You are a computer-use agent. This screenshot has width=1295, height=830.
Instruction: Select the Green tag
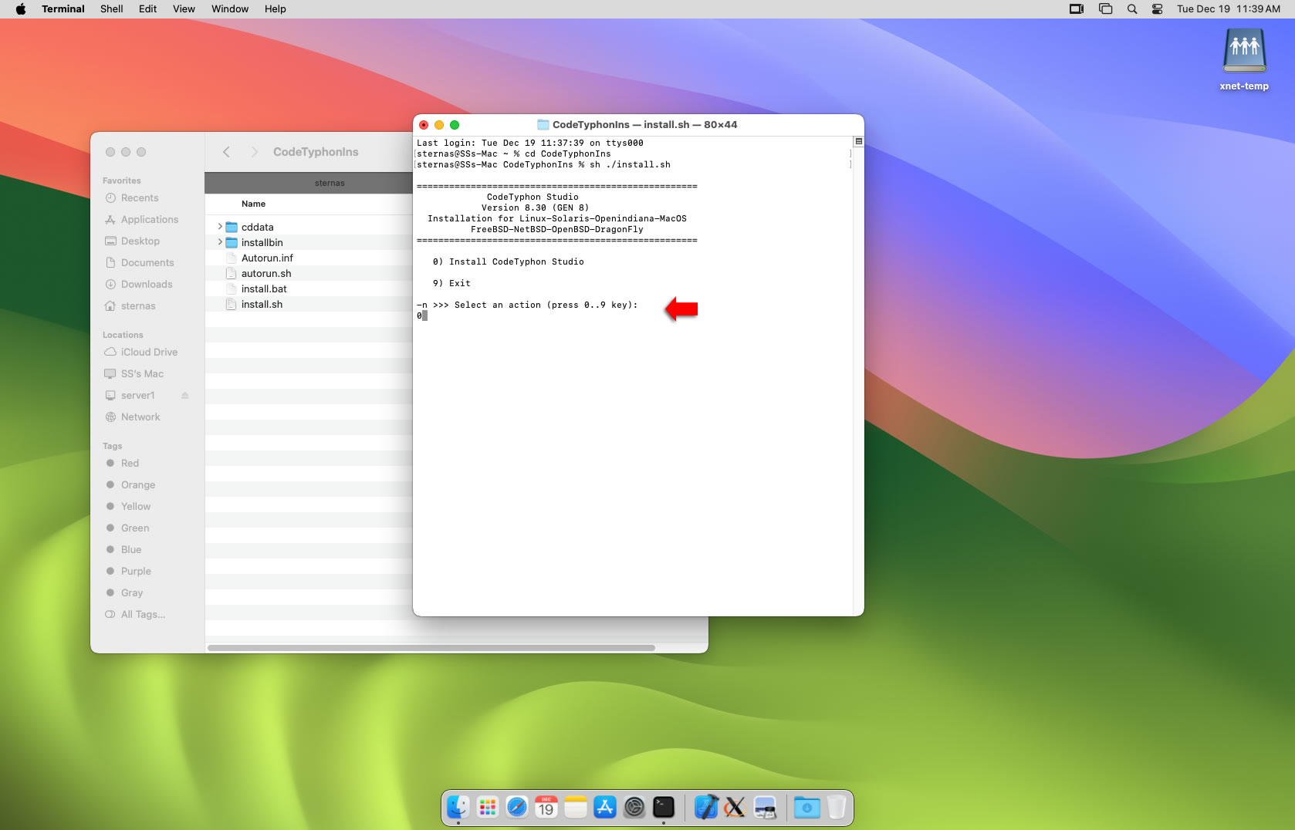coord(134,528)
